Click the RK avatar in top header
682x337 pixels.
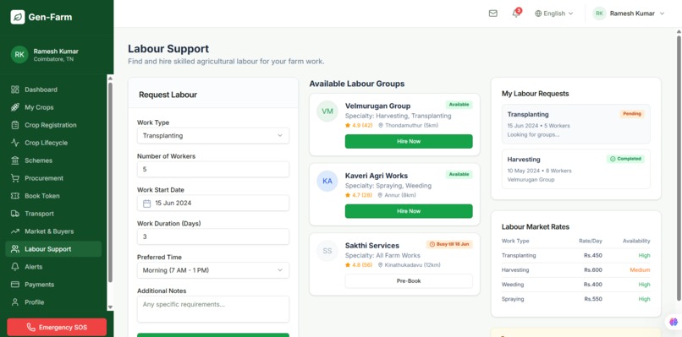(599, 14)
